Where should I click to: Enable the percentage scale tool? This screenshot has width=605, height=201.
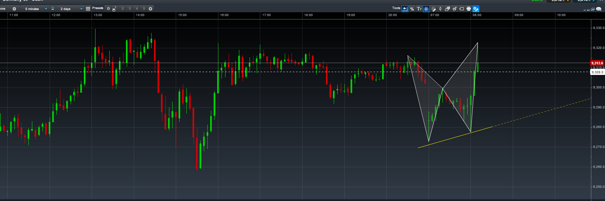pyautogui.click(x=412, y=9)
